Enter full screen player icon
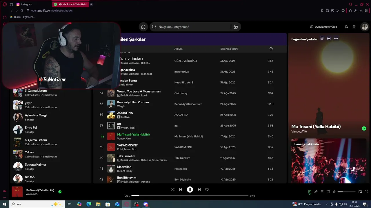This screenshot has width=371, height=208. click(x=366, y=192)
